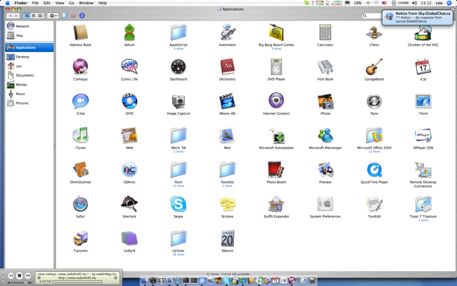Select the czo home folder in sidebar
The image size is (457, 286).
tap(30, 66)
